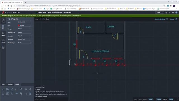179x101 pixels.
Task: Click the Redo arrow icon
Action: point(40,19)
